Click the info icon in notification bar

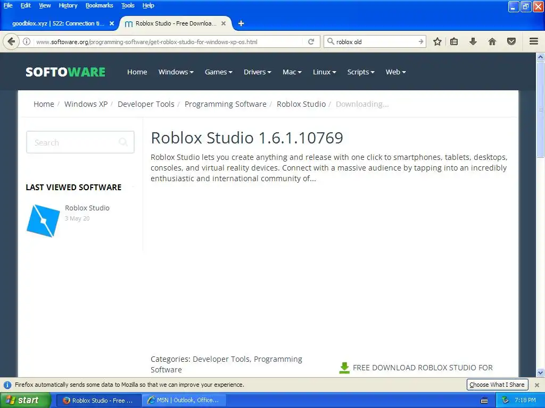click(7, 385)
